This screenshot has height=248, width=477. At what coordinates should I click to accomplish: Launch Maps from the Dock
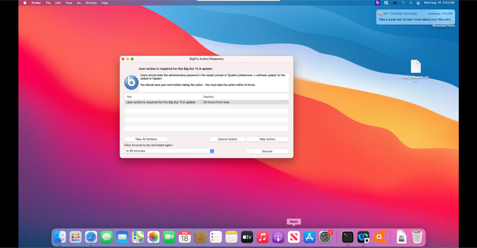pos(138,237)
